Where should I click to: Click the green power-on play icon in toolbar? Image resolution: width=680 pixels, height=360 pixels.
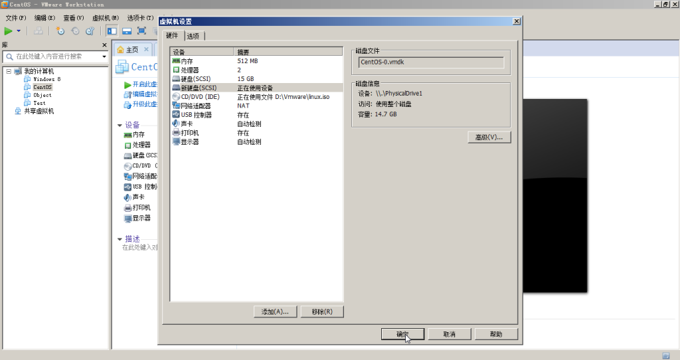point(8,31)
